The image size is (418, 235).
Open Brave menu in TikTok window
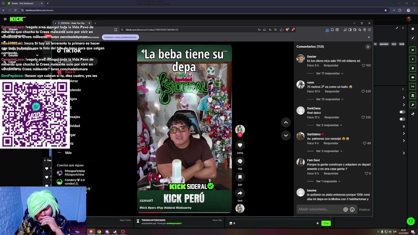click(x=369, y=30)
